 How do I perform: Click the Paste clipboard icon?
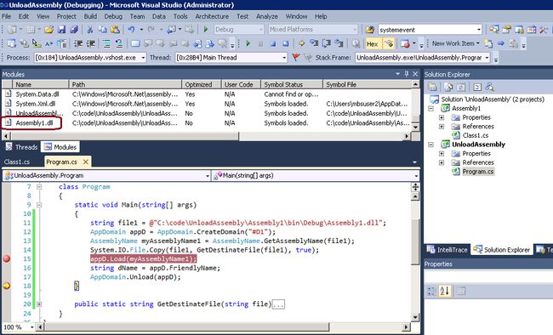[x=115, y=30]
